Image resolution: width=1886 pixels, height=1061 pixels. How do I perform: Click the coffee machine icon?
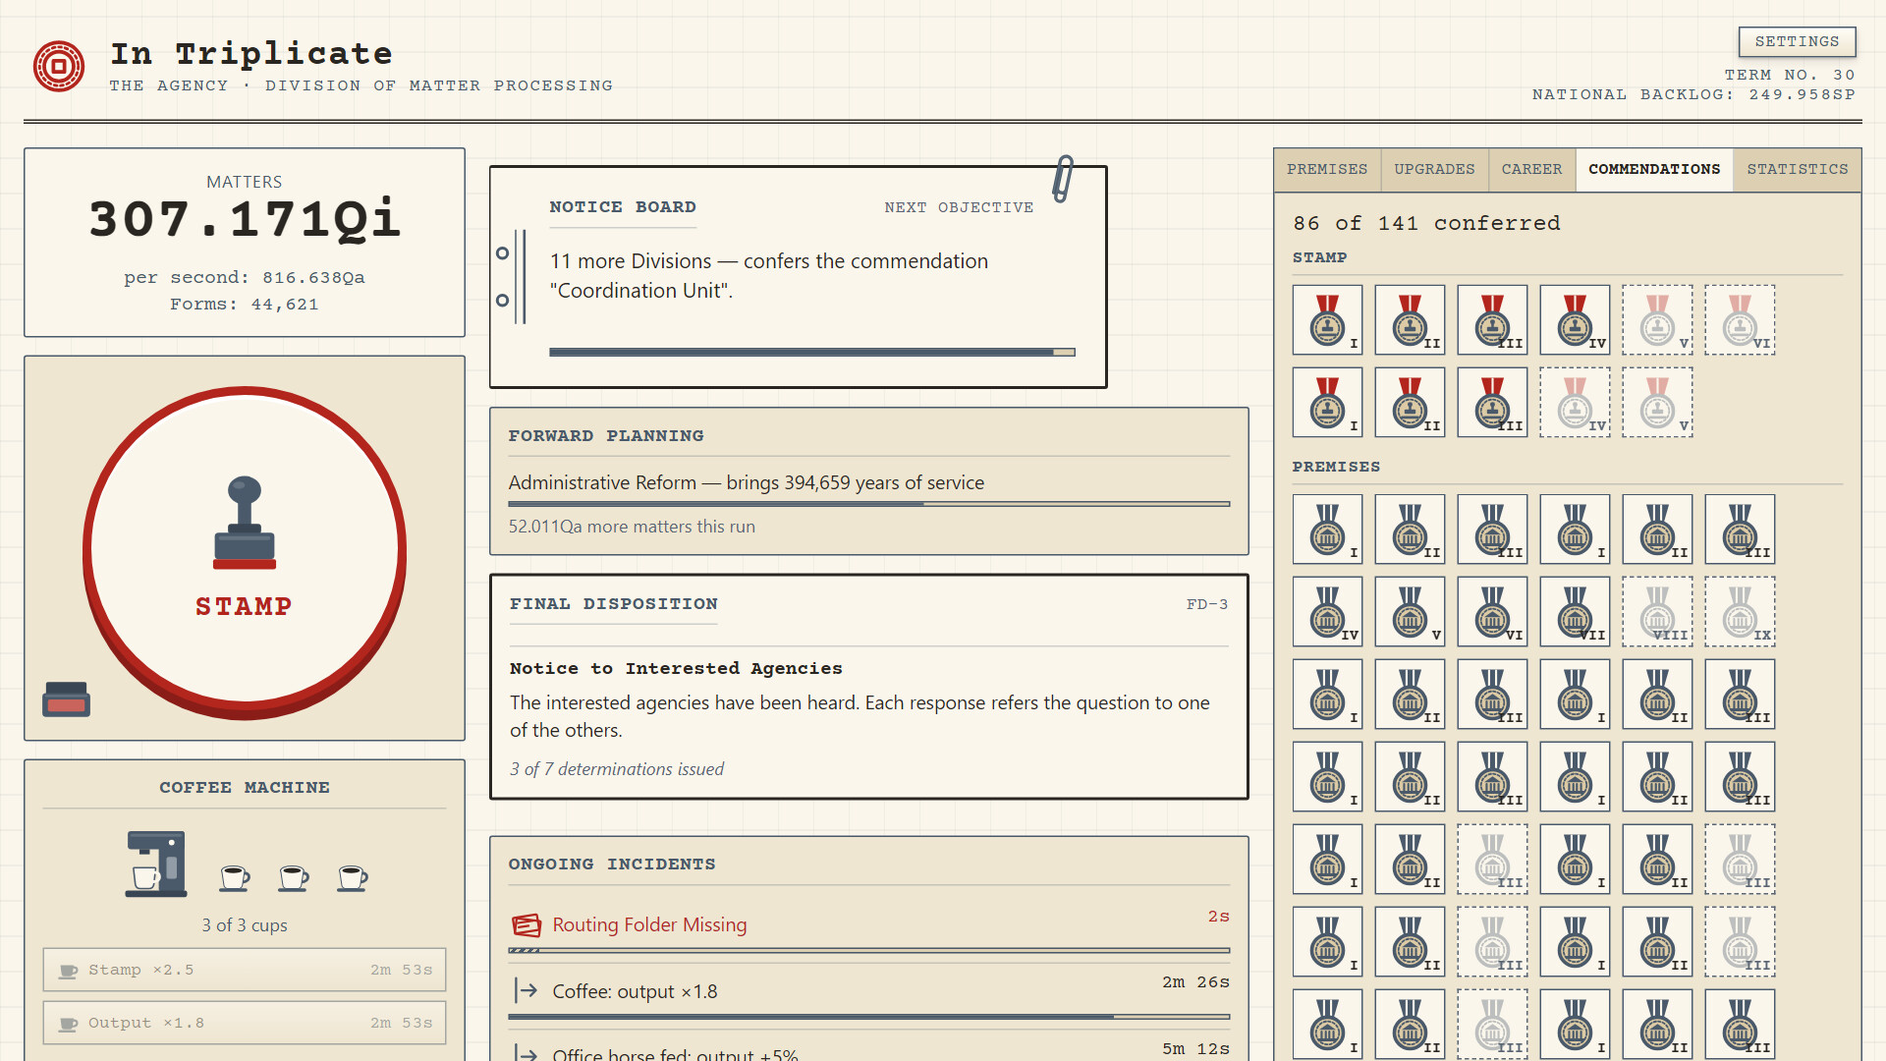click(156, 864)
